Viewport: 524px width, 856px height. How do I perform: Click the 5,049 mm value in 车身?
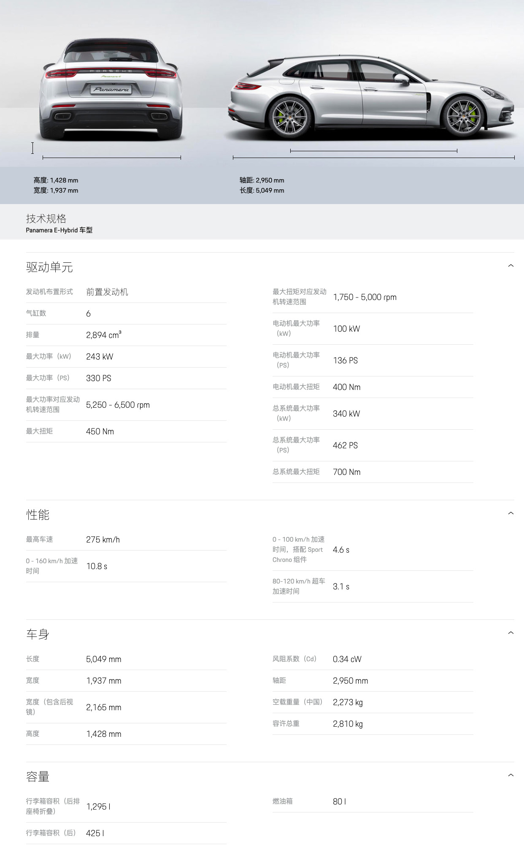coord(104,659)
